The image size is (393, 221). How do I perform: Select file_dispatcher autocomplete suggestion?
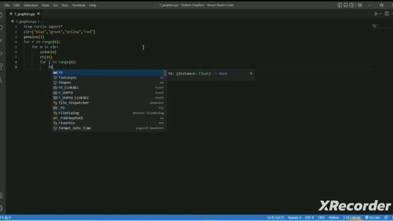(x=108, y=103)
